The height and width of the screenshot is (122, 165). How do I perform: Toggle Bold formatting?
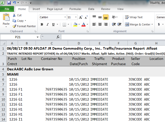tap(42, 24)
